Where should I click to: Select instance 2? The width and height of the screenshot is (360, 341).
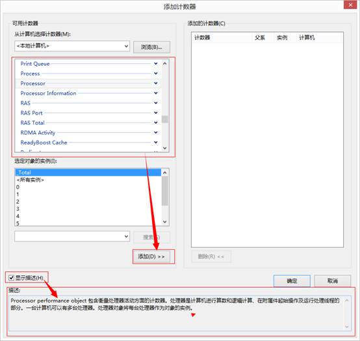pos(88,202)
